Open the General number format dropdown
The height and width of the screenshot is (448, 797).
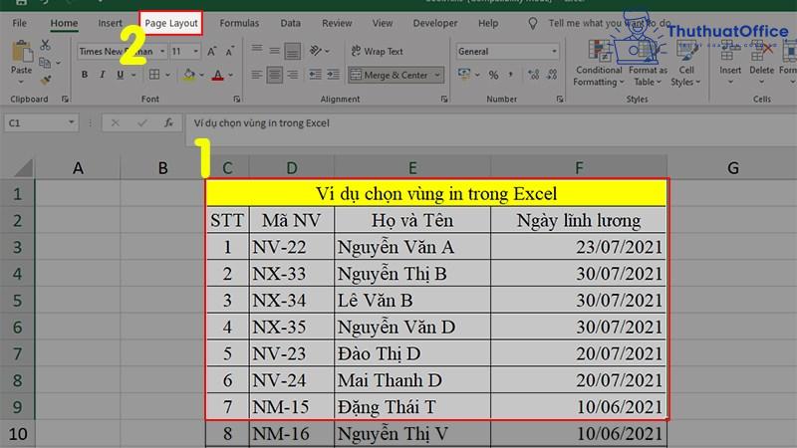pyautogui.click(x=554, y=52)
